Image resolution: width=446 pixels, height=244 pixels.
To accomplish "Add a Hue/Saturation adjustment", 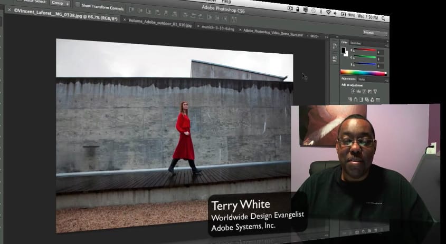I will (x=350, y=100).
